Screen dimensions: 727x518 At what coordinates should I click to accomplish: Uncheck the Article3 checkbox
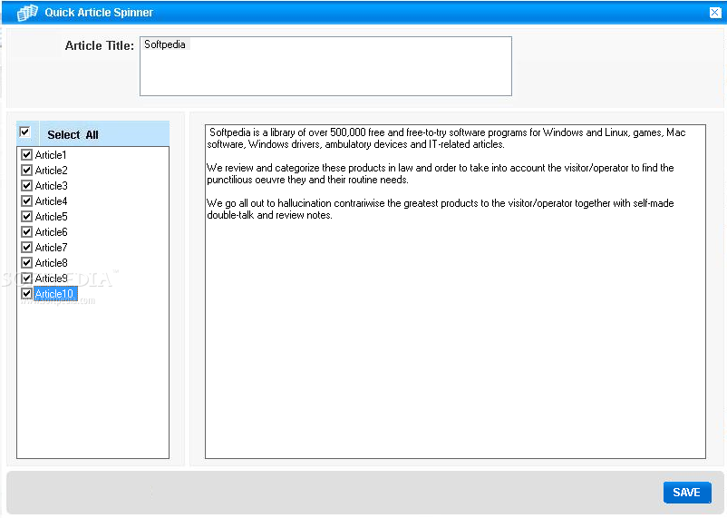tap(27, 186)
